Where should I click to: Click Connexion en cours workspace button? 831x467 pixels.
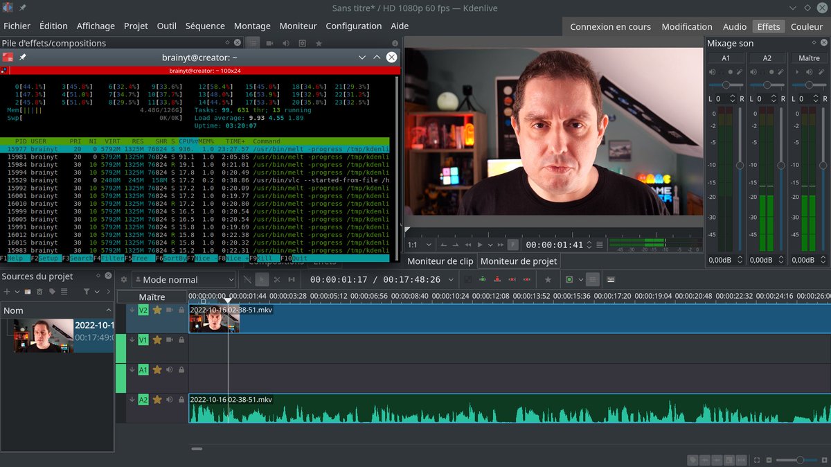(610, 26)
